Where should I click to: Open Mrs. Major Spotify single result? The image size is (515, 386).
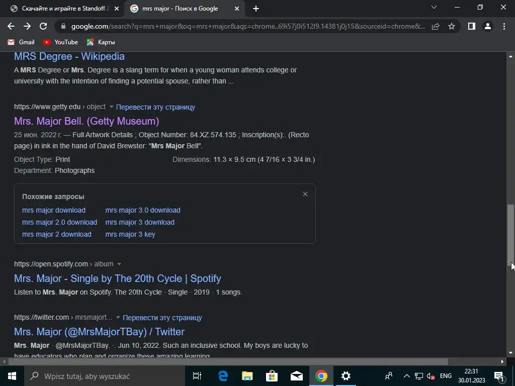click(118, 278)
